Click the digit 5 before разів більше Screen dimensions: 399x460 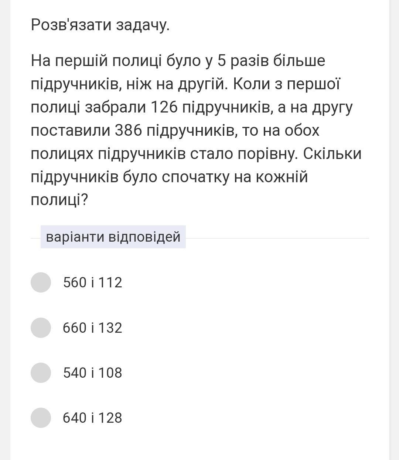click(x=222, y=61)
